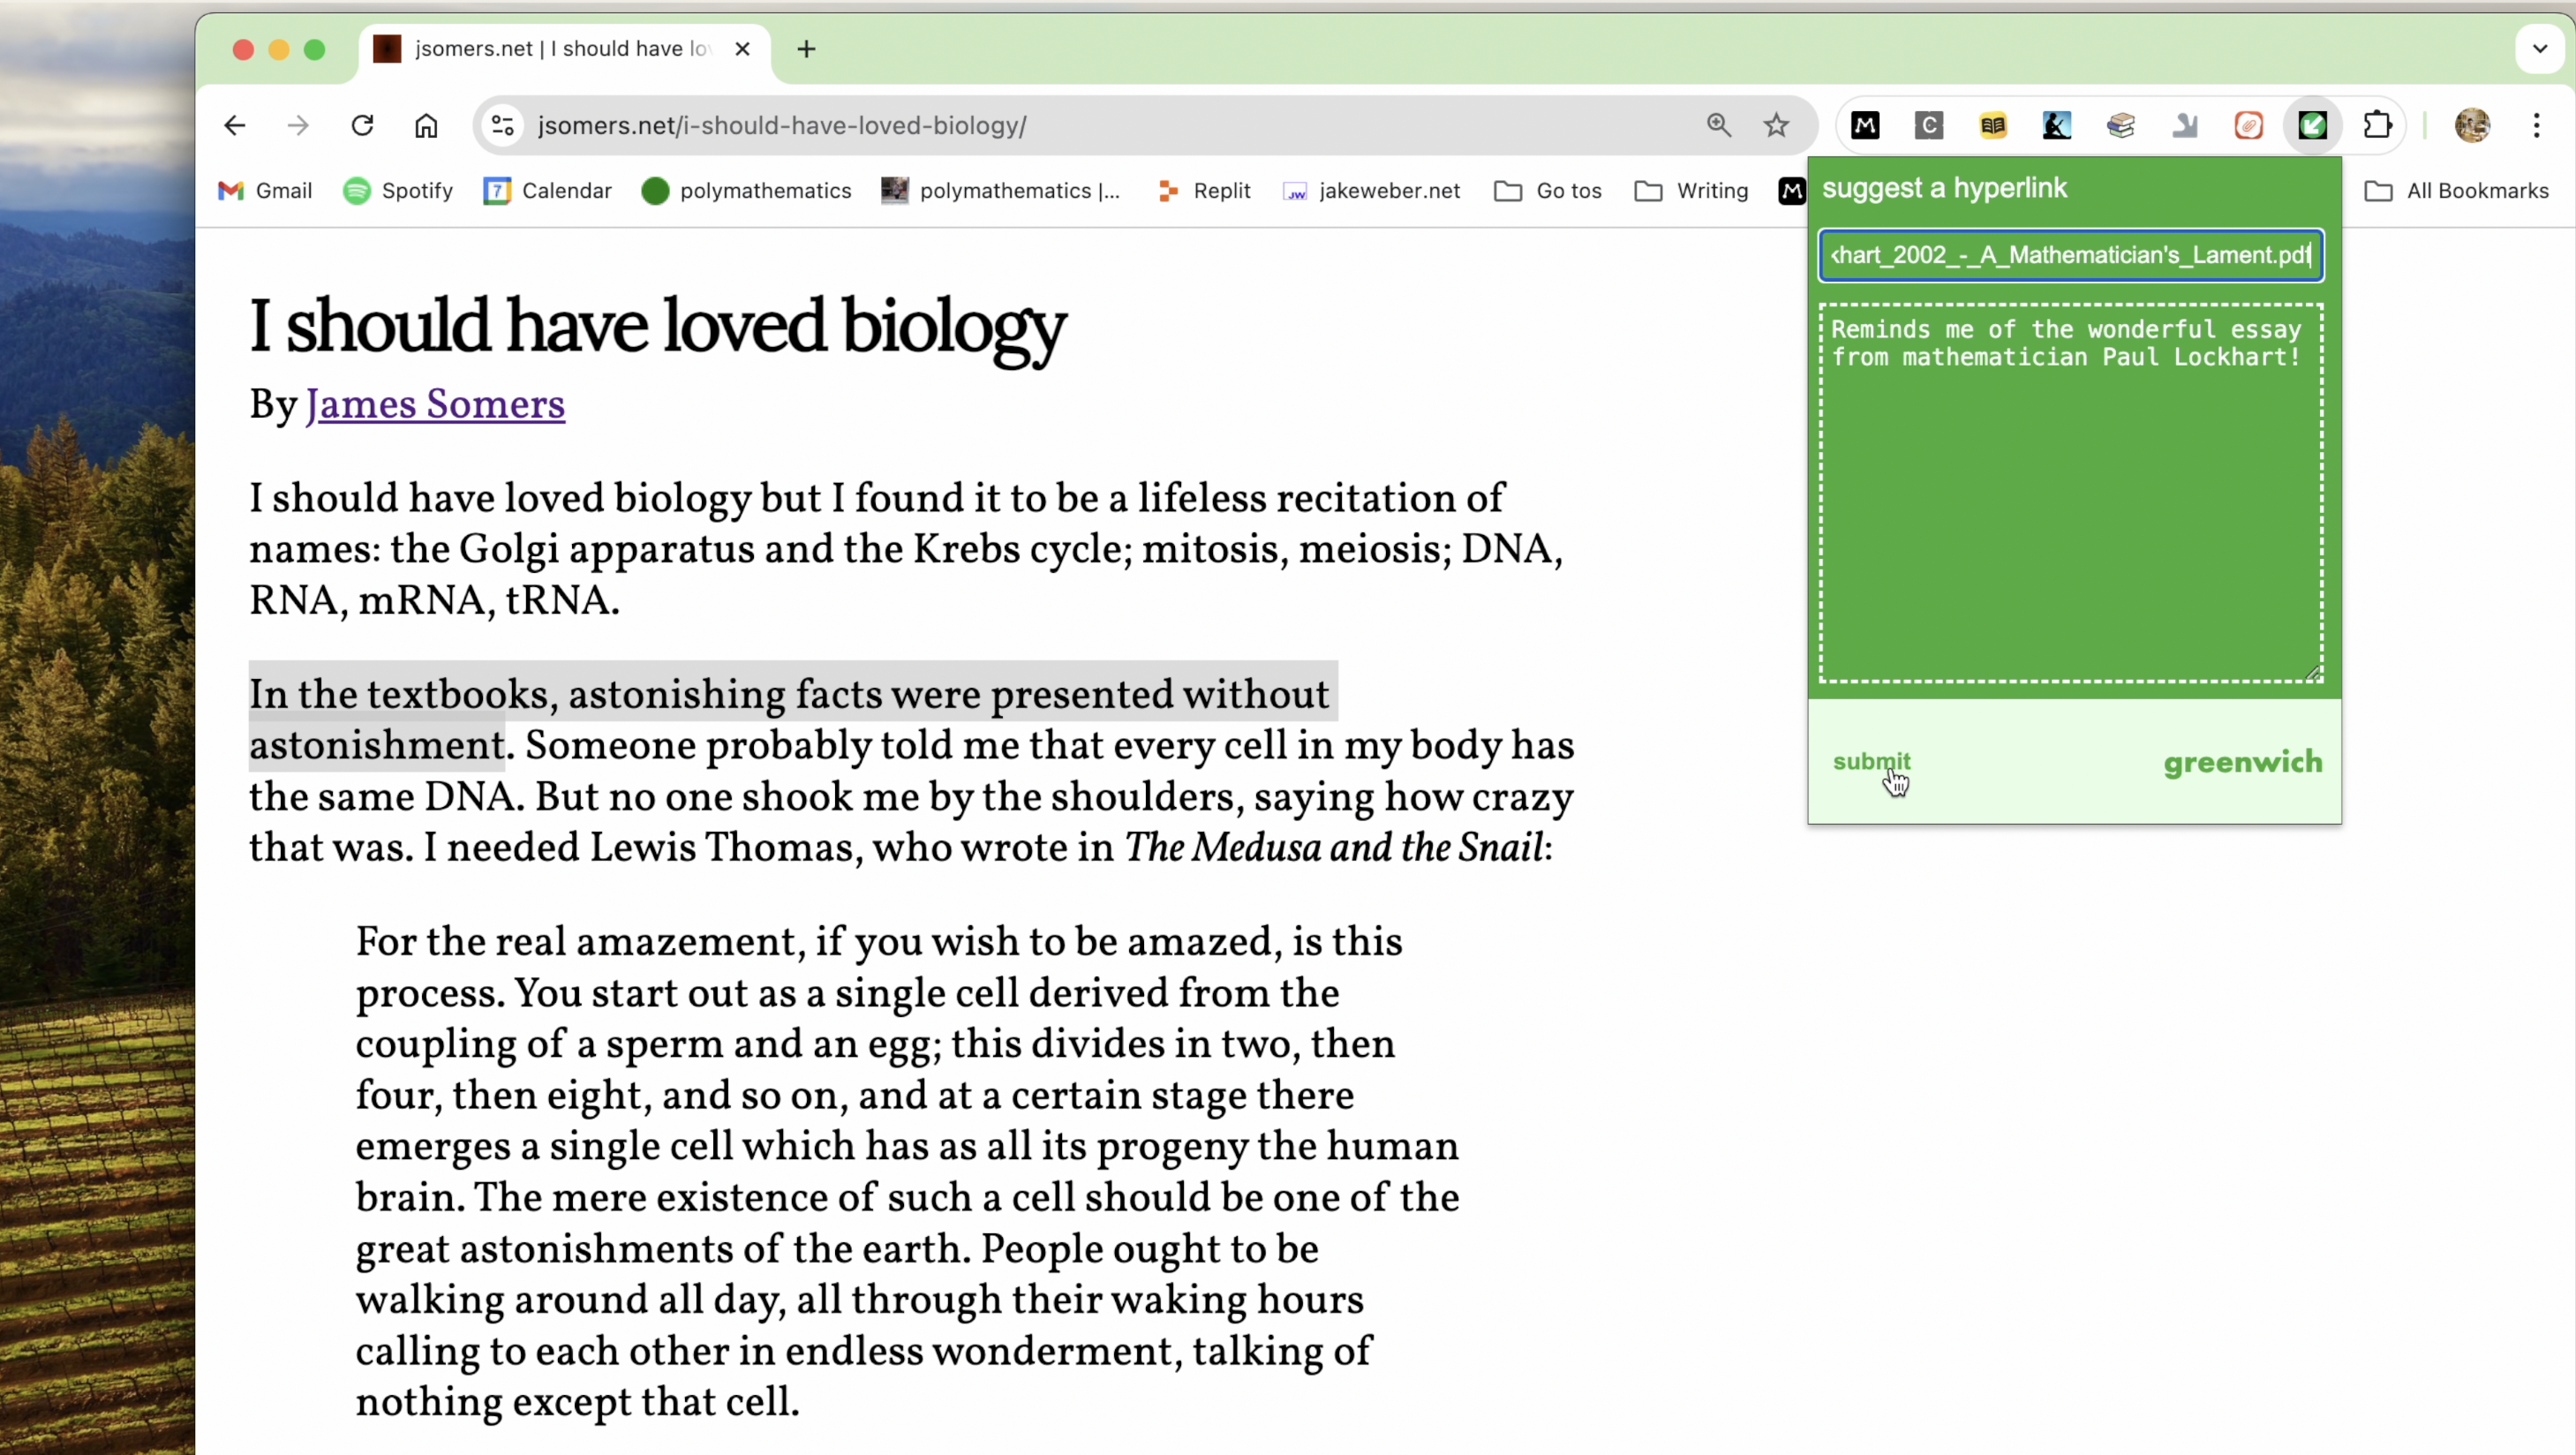This screenshot has width=2576, height=1455.
Task: Click the italic 'The Medusa and the Snail' text
Action: pyautogui.click(x=1334, y=848)
